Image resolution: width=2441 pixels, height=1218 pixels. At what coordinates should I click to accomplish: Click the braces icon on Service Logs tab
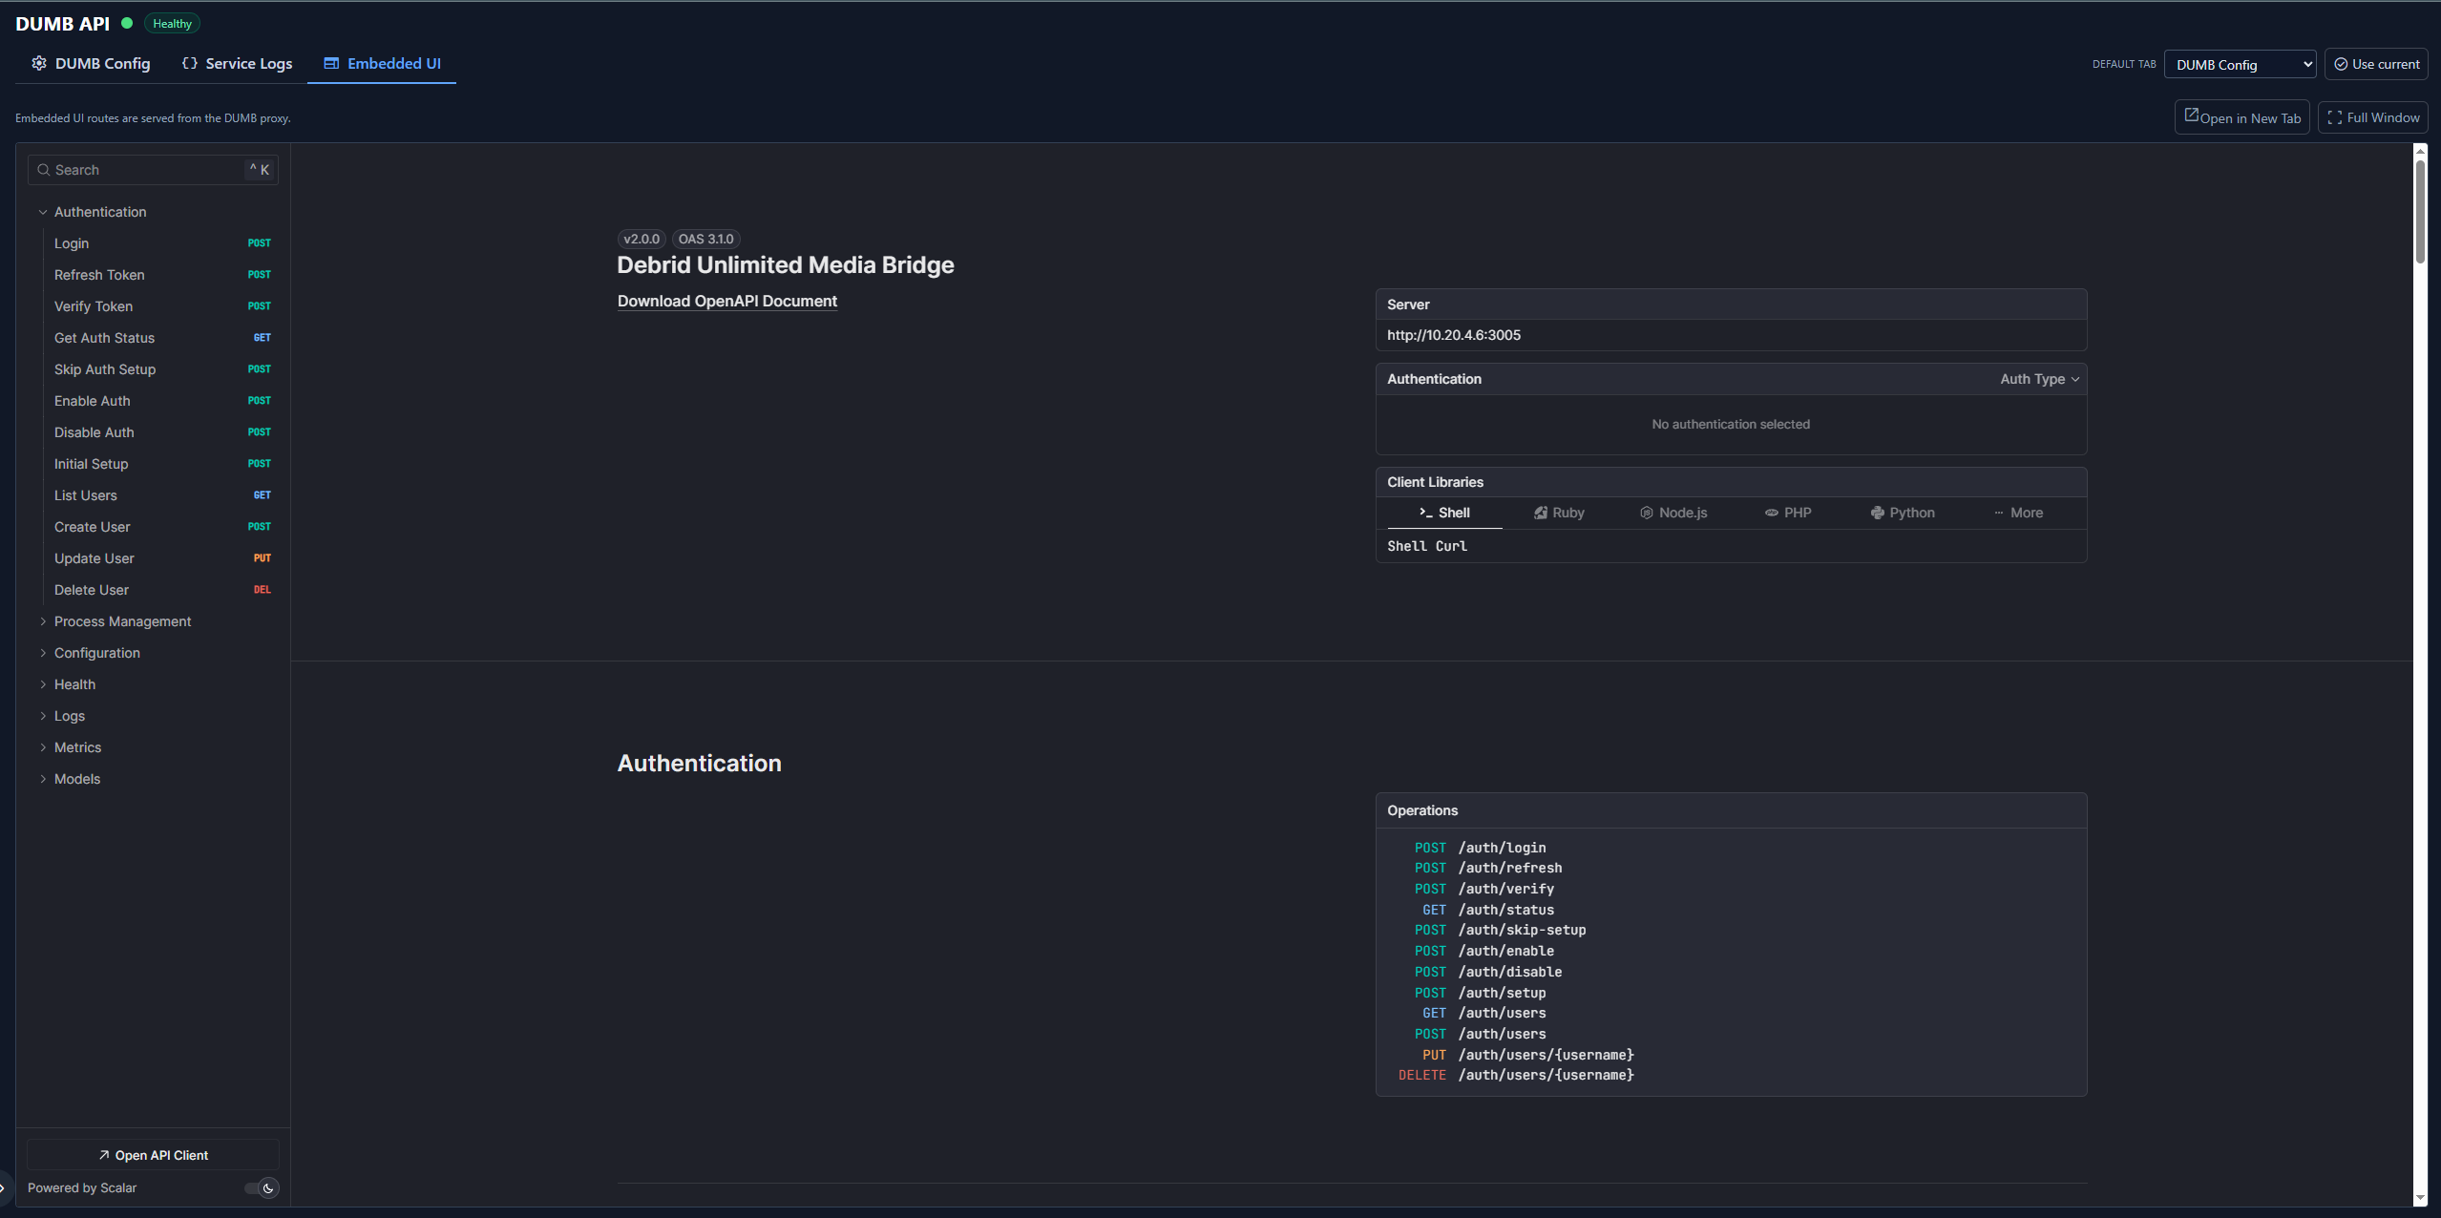coord(188,62)
